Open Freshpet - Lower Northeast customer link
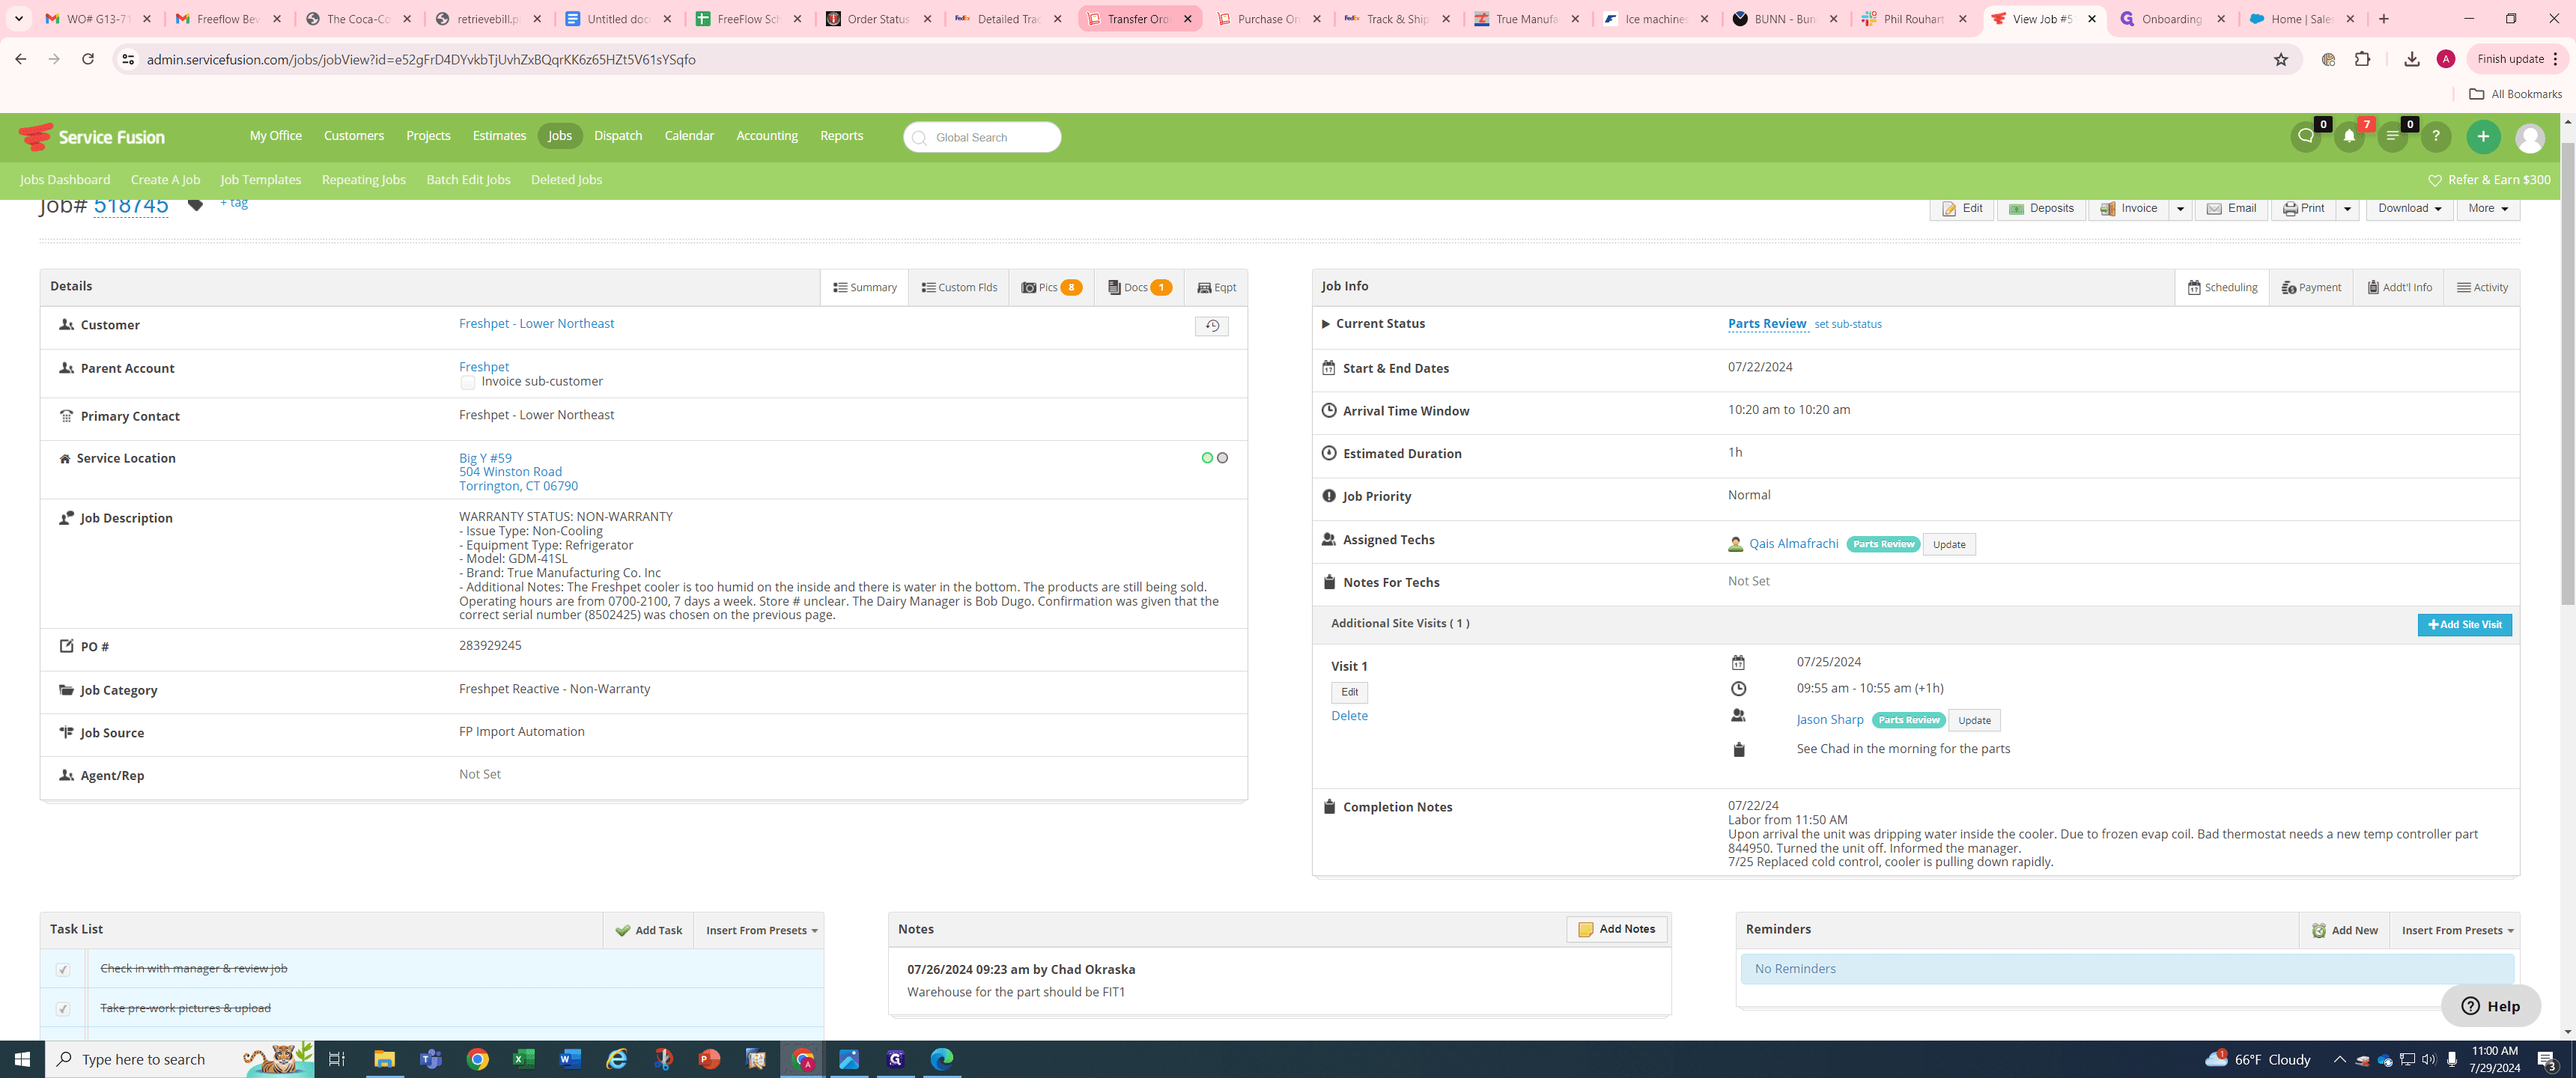 click(x=536, y=324)
